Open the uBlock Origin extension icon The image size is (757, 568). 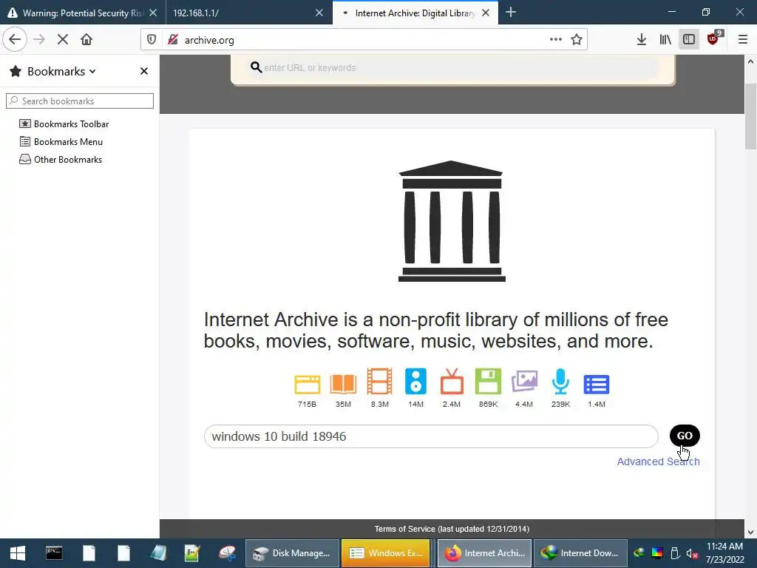click(713, 38)
